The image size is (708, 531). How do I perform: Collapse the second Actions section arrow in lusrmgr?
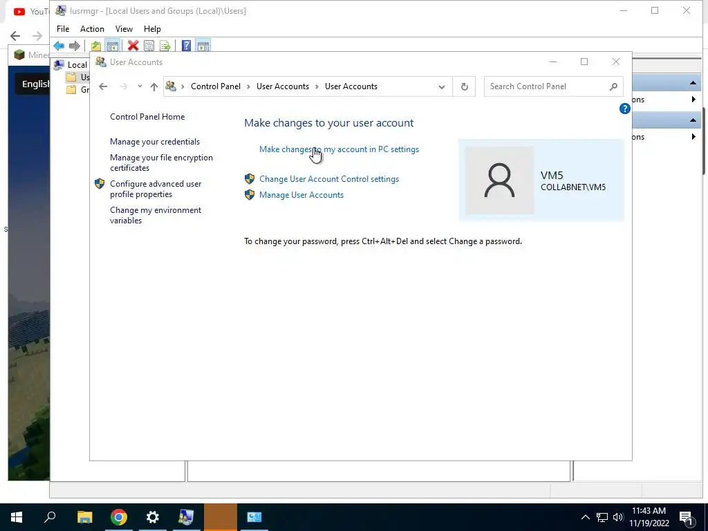pyautogui.click(x=693, y=120)
